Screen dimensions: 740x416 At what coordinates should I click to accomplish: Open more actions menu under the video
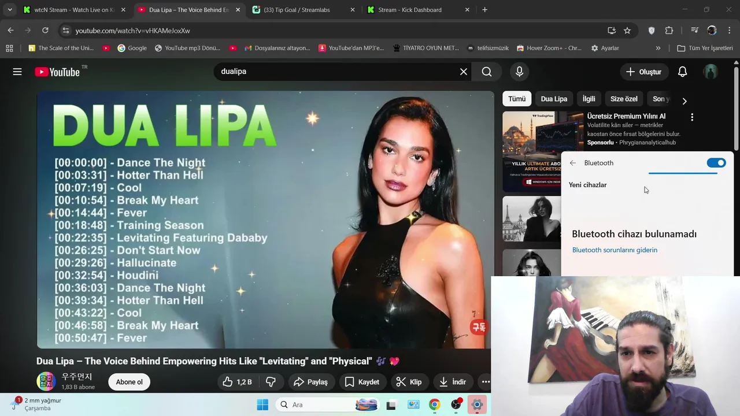(486, 382)
